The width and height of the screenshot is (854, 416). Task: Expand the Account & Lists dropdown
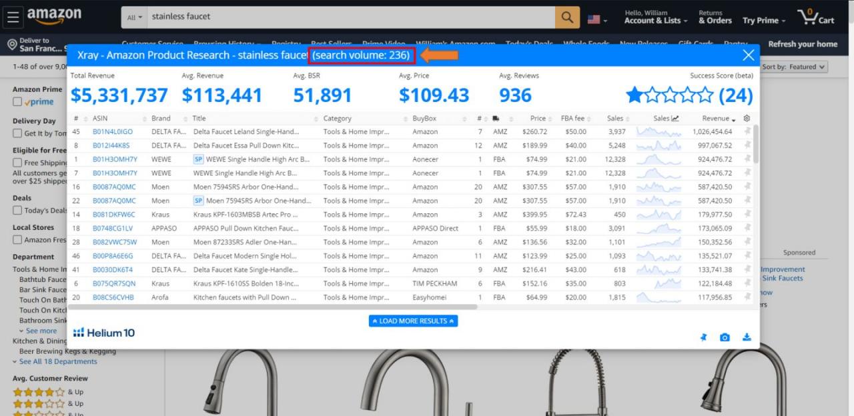655,17
